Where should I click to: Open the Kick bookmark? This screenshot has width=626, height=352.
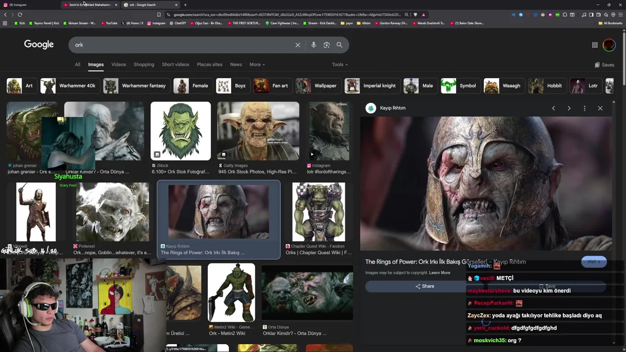(20, 23)
